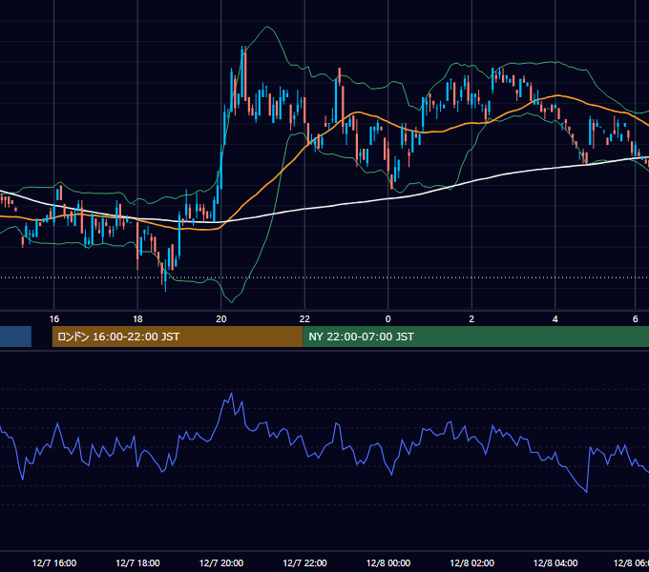This screenshot has width=649, height=572.
Task: Click the upper chart axis label 6
Action: 636,319
